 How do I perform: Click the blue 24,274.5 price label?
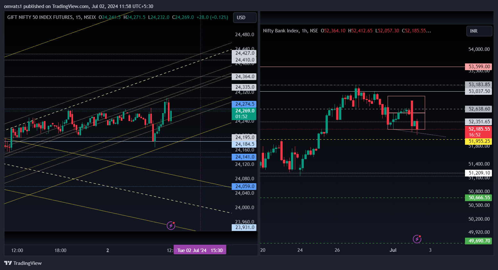(244, 104)
